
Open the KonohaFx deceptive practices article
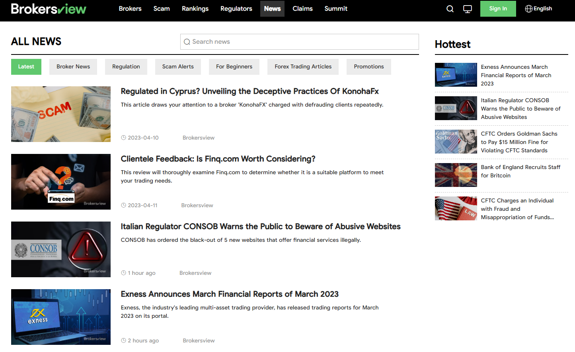[249, 91]
